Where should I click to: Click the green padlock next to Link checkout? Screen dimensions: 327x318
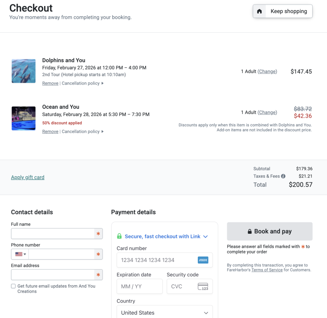click(x=119, y=236)
